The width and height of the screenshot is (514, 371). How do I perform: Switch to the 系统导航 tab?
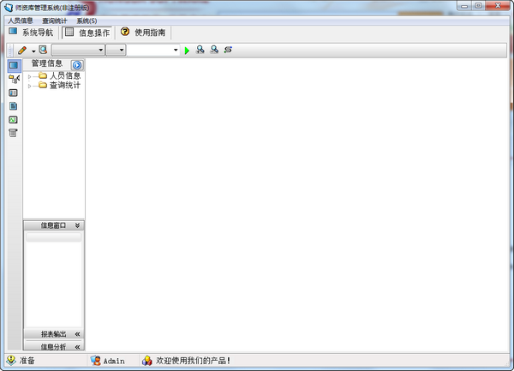(32, 33)
